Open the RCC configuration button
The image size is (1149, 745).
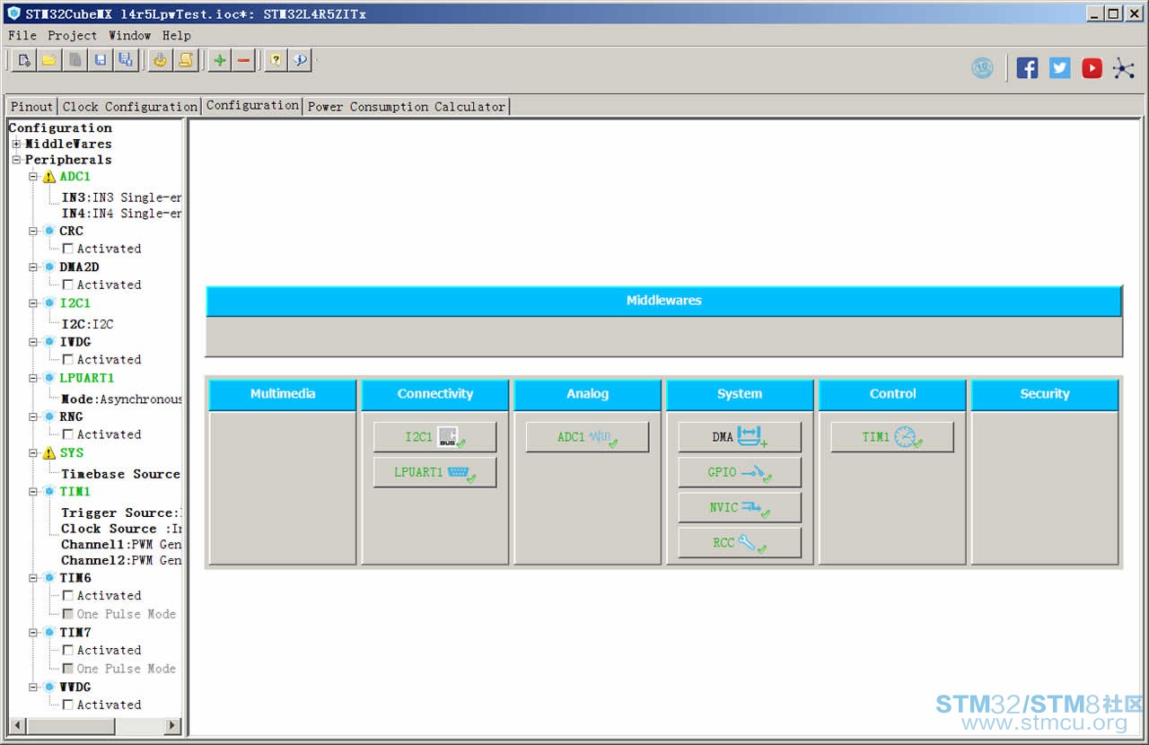pos(740,542)
